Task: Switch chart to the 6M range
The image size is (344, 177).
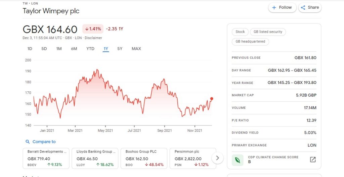Action: click(74, 49)
